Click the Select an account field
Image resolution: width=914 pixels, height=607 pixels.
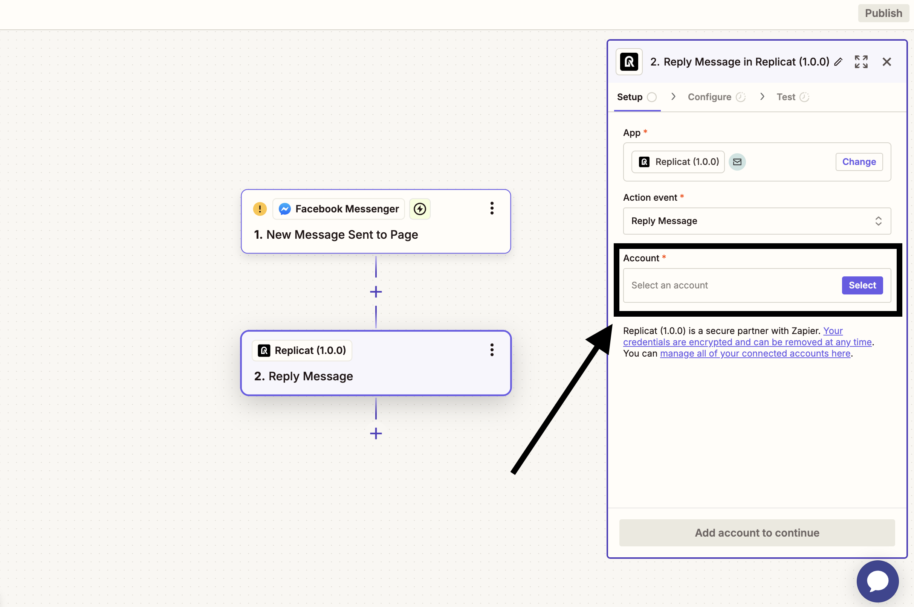[x=728, y=285]
